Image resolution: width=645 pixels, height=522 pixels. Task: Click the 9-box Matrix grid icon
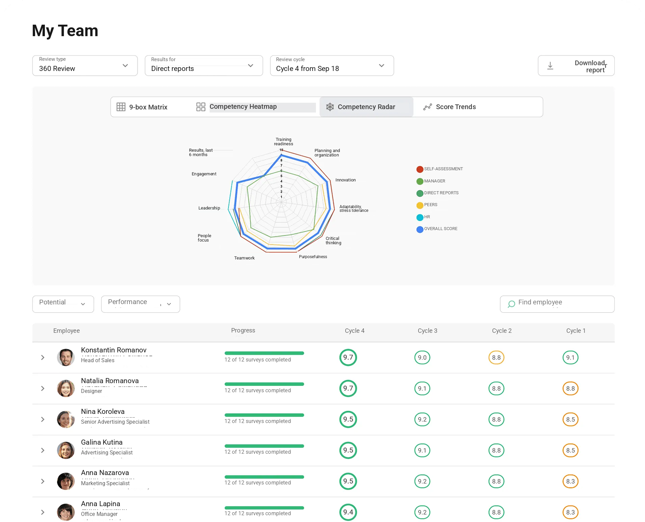pyautogui.click(x=121, y=107)
